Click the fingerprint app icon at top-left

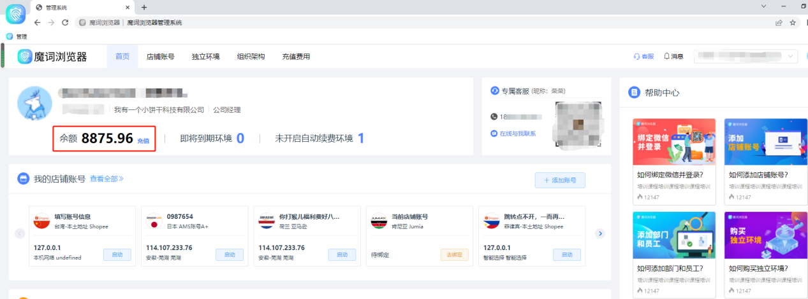(15, 14)
